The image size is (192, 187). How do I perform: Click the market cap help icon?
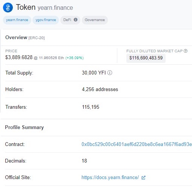186,51
